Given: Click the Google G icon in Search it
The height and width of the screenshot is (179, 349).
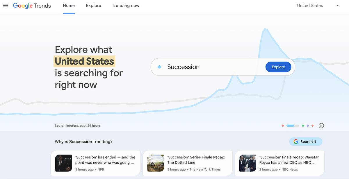Looking at the screenshot, I should [x=296, y=142].
